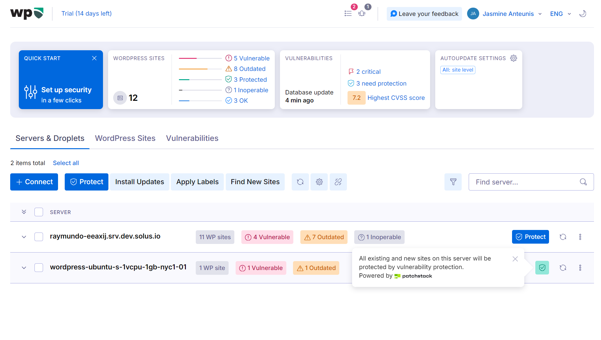
Task: Open the notifications bell icon
Action: 362,13
